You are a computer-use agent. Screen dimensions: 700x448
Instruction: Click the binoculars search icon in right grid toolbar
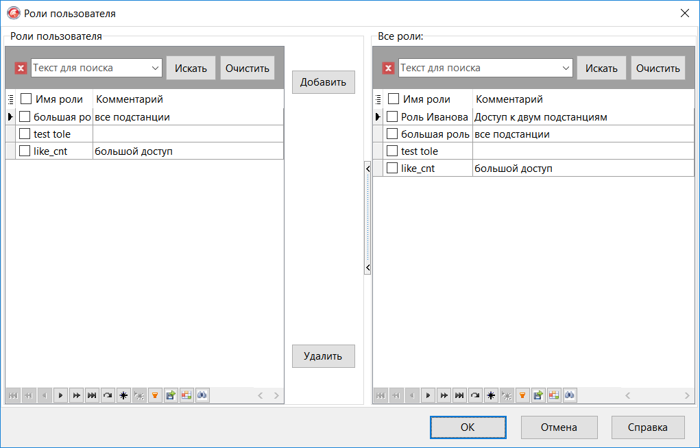pos(570,395)
